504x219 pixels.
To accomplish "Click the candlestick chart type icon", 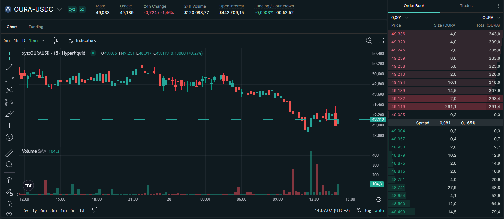I will click(x=56, y=40).
